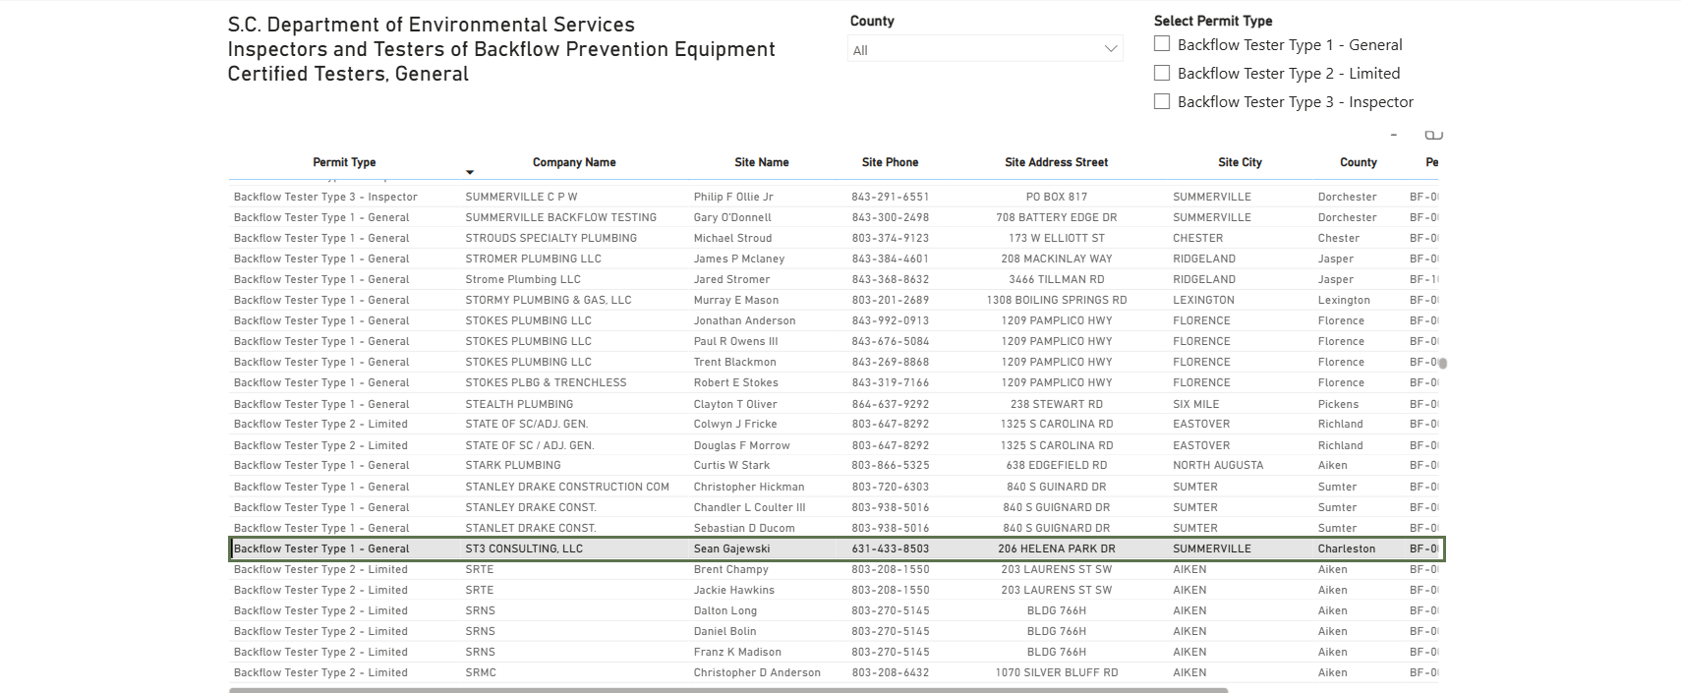Sort by Site Phone column header

point(890,162)
